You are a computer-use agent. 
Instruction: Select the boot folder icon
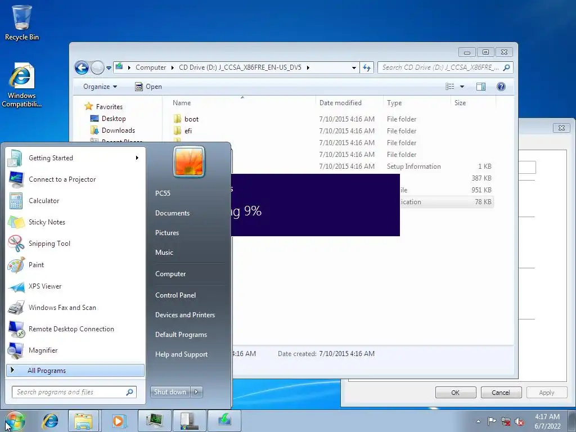coord(177,119)
